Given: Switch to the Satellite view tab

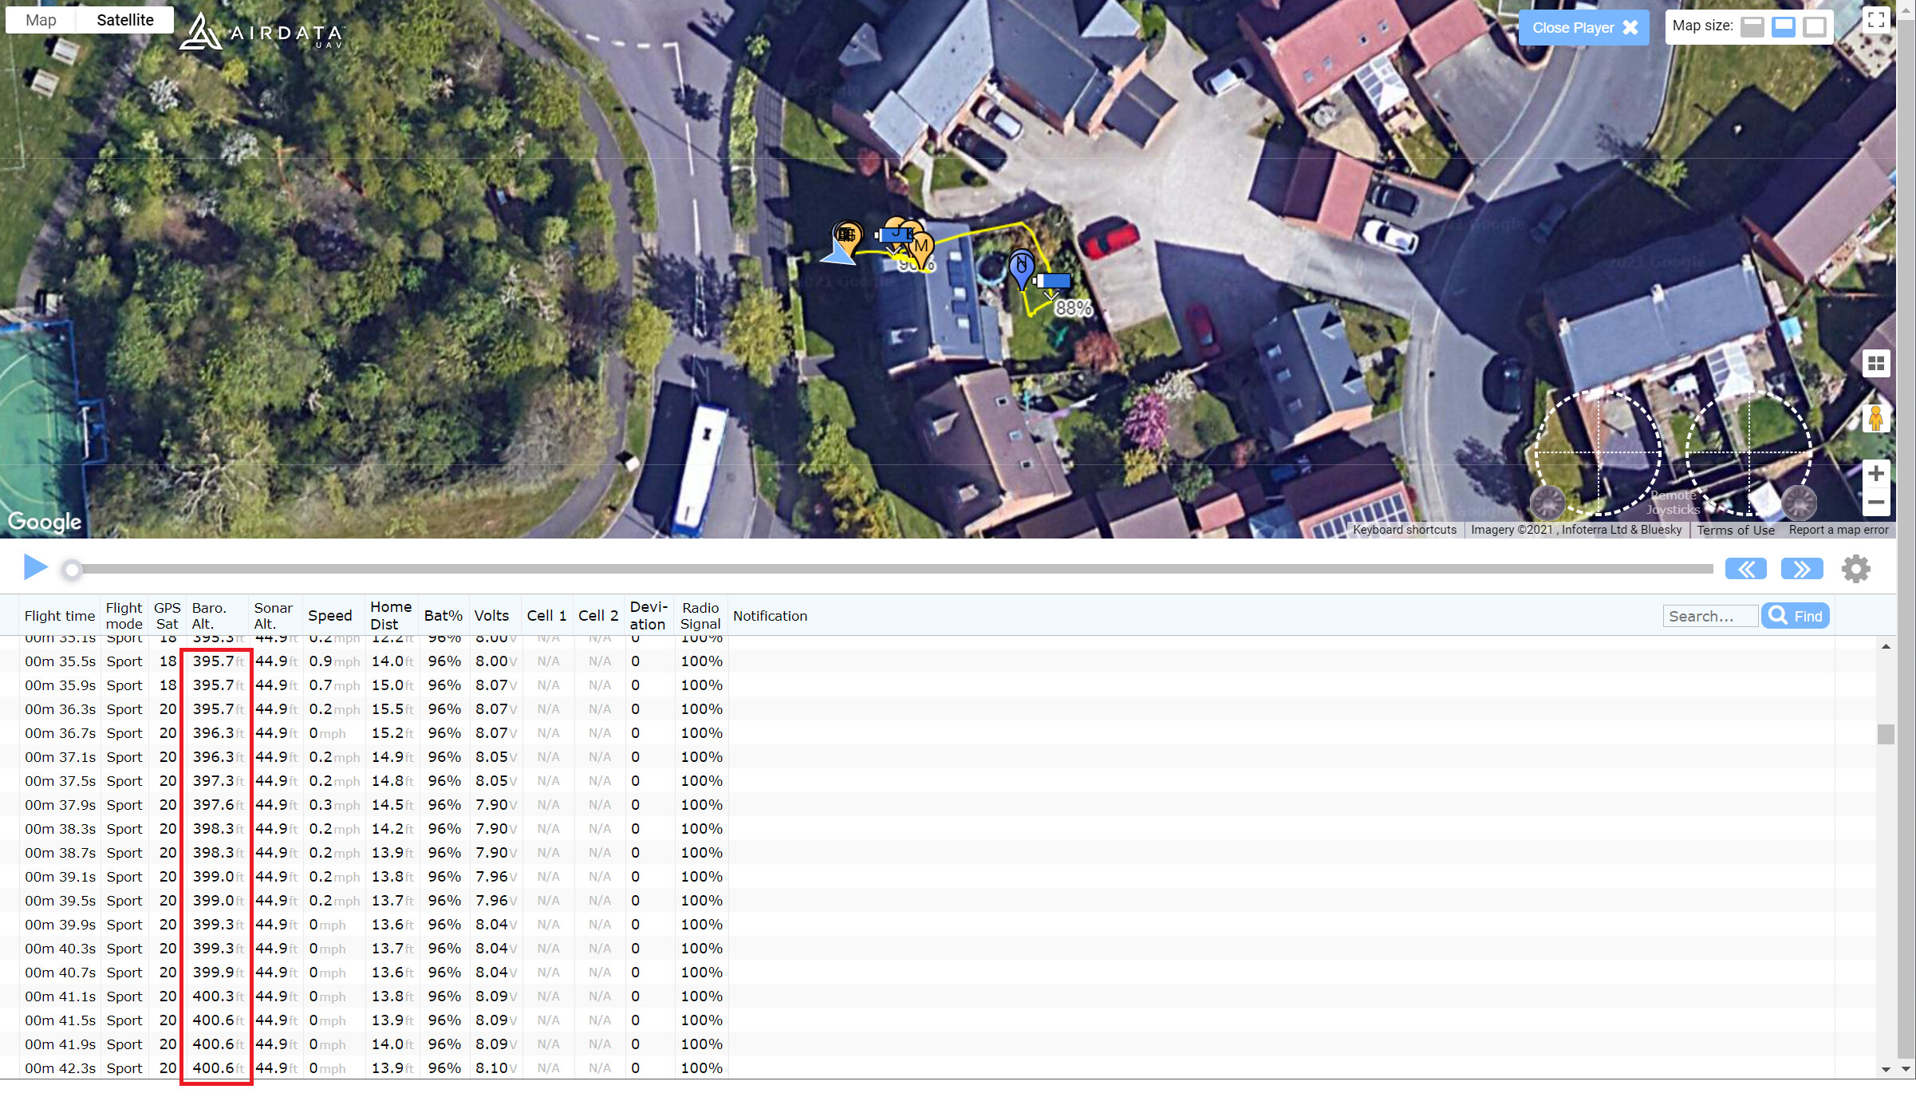Looking at the screenshot, I should [125, 20].
